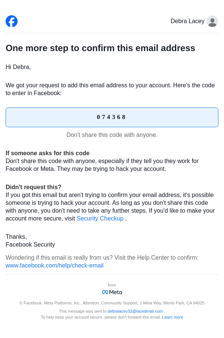Click the email heading about confirming address
This screenshot has width=224, height=338.
(x=100, y=48)
